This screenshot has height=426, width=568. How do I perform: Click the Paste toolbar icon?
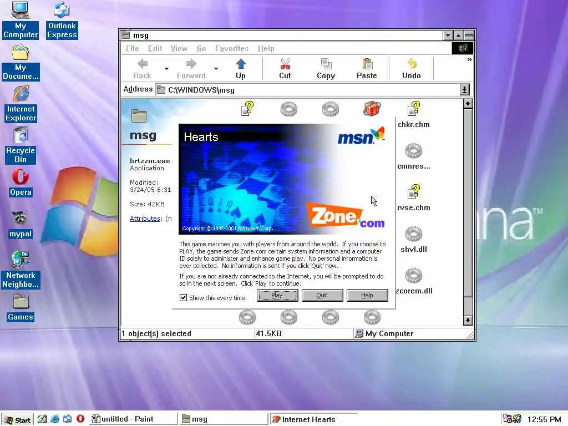click(x=367, y=69)
